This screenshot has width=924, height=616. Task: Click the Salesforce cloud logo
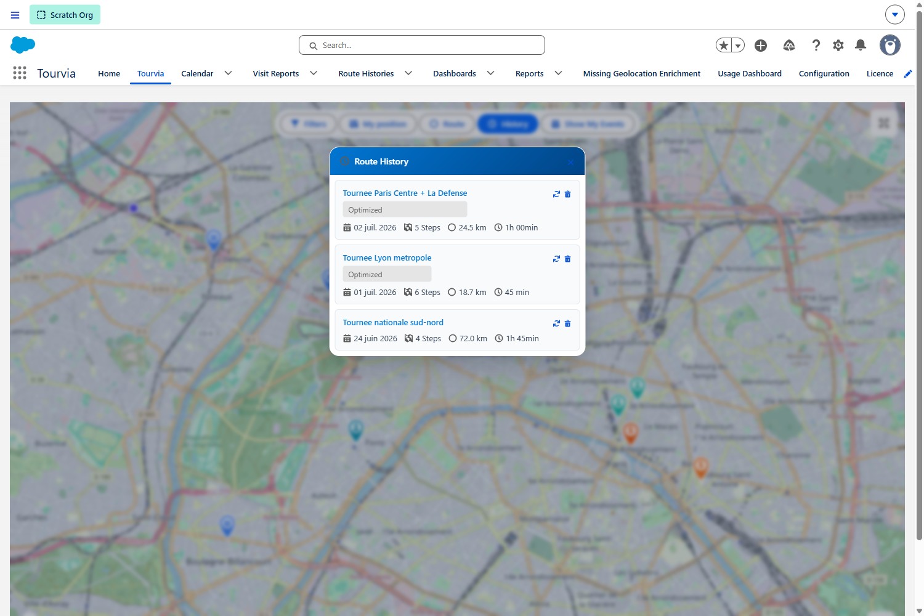pos(23,45)
